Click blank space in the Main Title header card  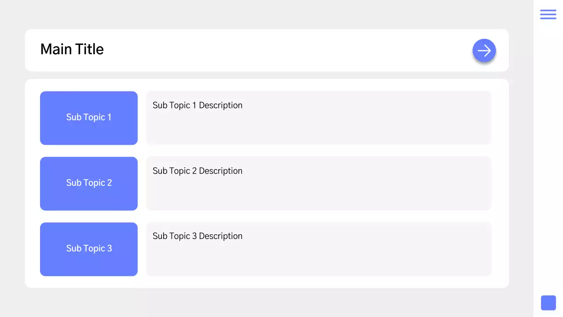tap(286, 50)
